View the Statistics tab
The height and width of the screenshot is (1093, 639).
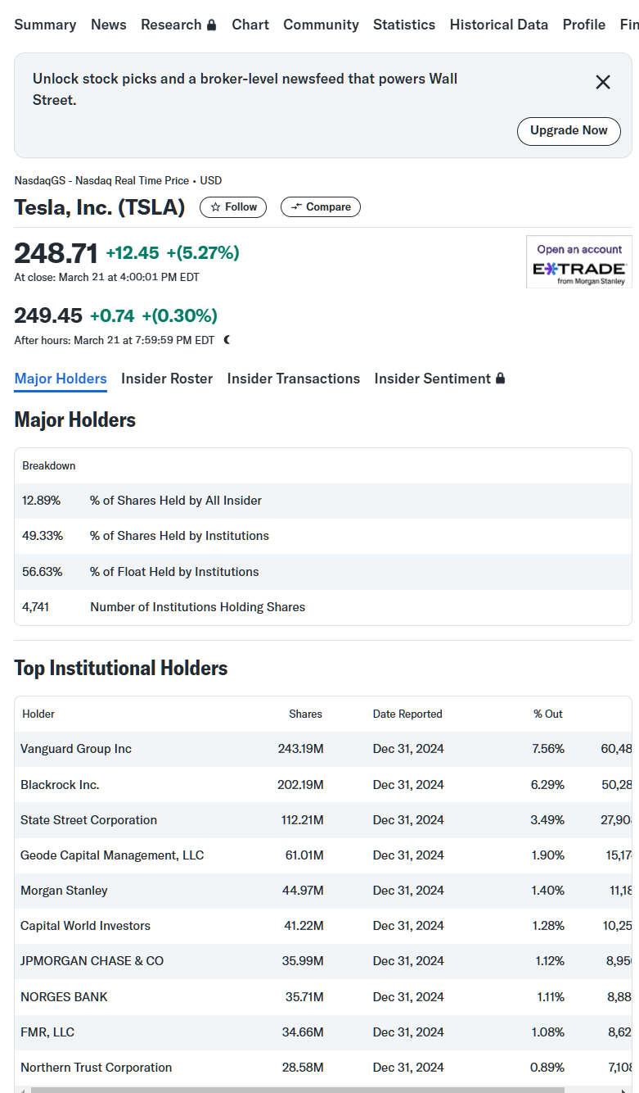pos(404,25)
